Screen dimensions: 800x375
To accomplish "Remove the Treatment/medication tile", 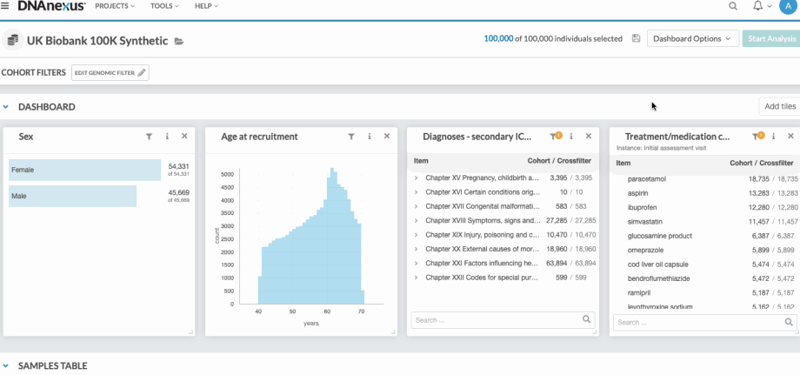I will (x=790, y=137).
